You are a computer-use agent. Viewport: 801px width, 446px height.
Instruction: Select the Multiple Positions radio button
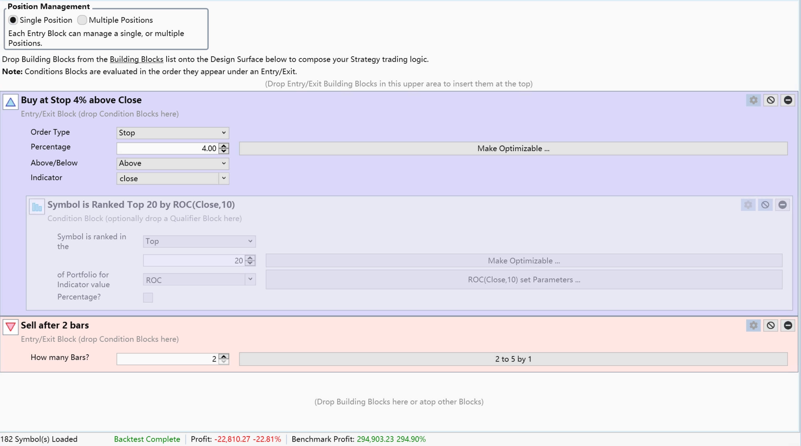click(x=82, y=20)
